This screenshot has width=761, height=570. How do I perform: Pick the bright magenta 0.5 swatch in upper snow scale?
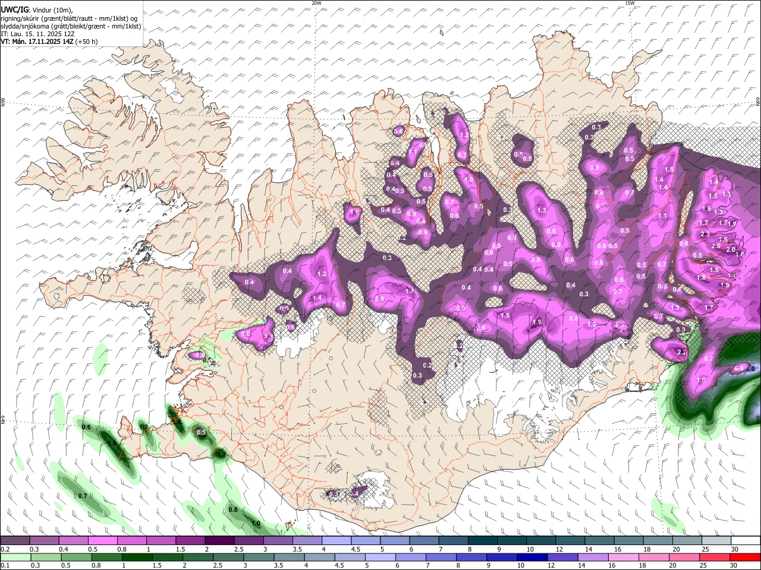point(102,541)
